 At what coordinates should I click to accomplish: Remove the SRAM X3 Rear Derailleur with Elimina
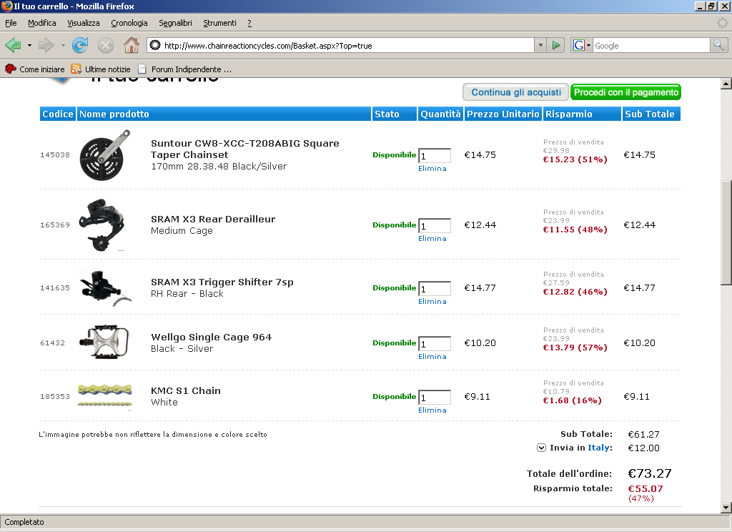432,239
